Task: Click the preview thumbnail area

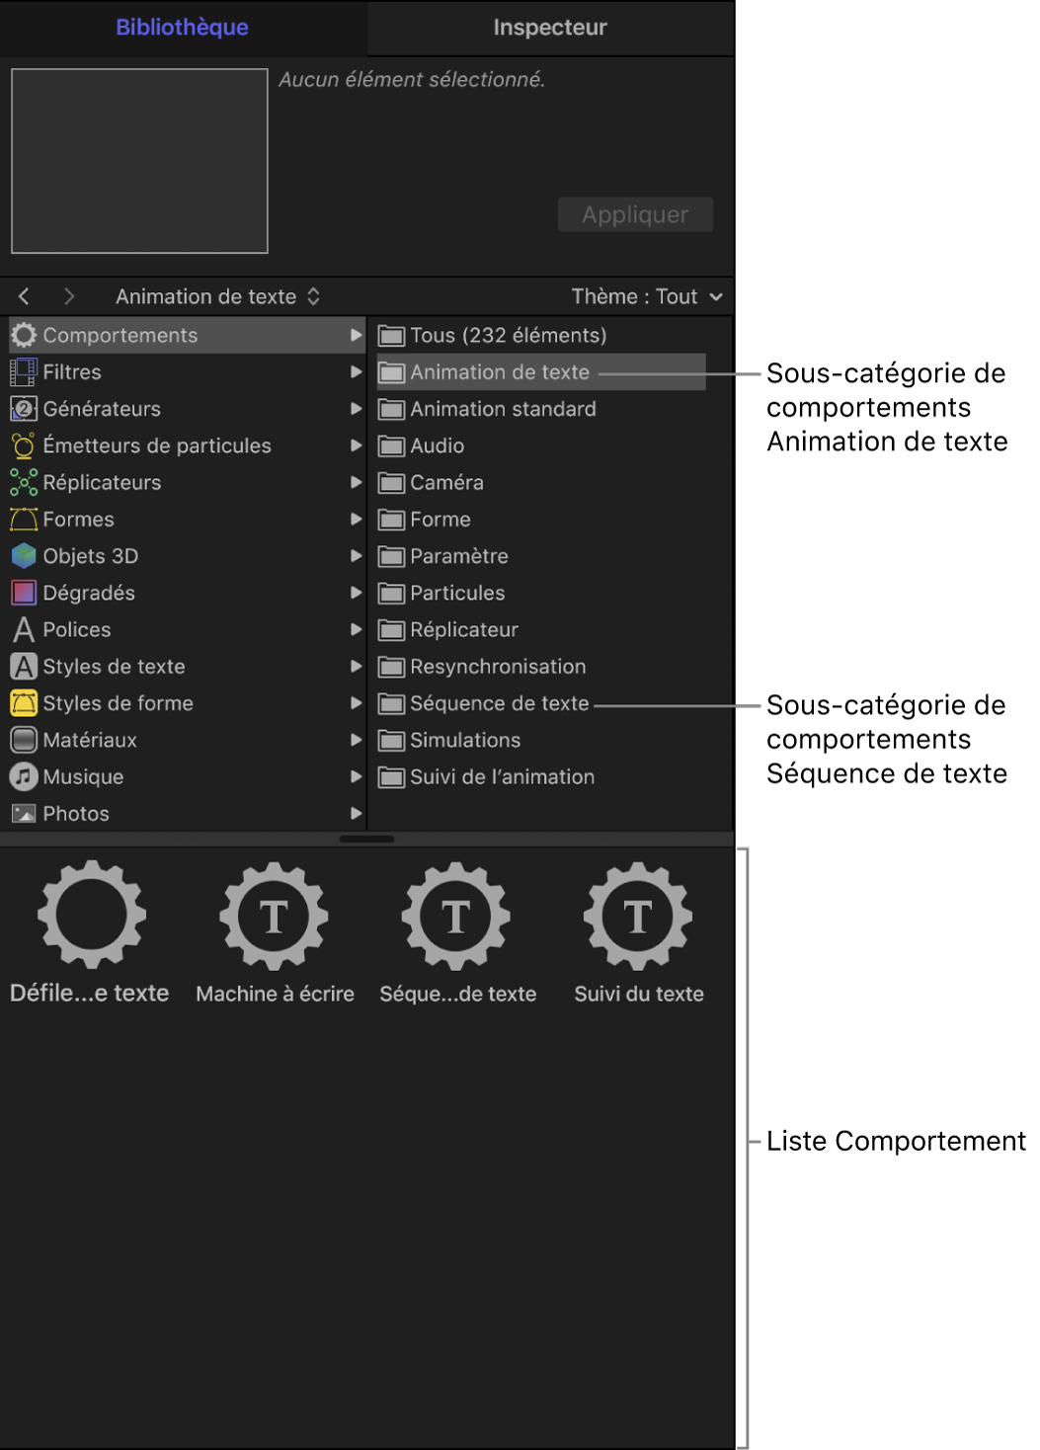Action: tap(139, 161)
